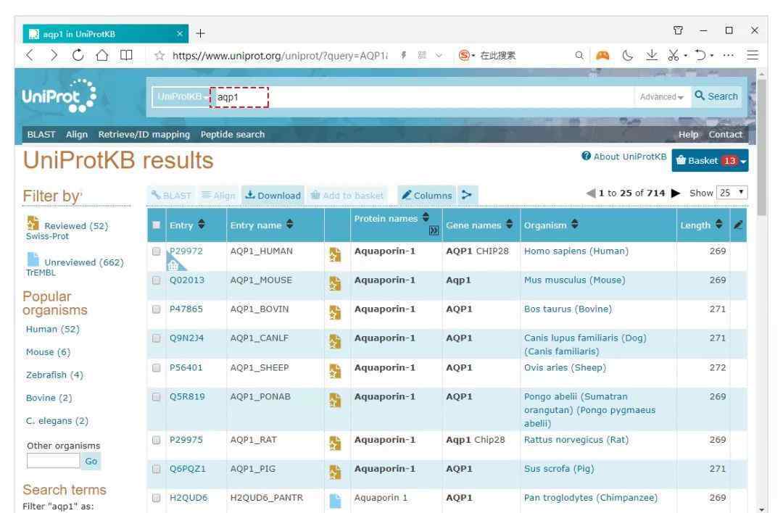This screenshot has height=513, width=783.
Task: Tick the checkbox for Q9N2J4
Action: click(157, 338)
